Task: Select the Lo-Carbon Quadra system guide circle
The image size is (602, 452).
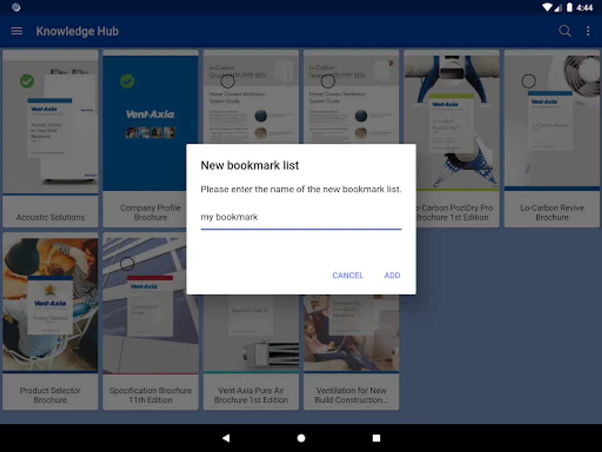Action: pyautogui.click(x=228, y=81)
